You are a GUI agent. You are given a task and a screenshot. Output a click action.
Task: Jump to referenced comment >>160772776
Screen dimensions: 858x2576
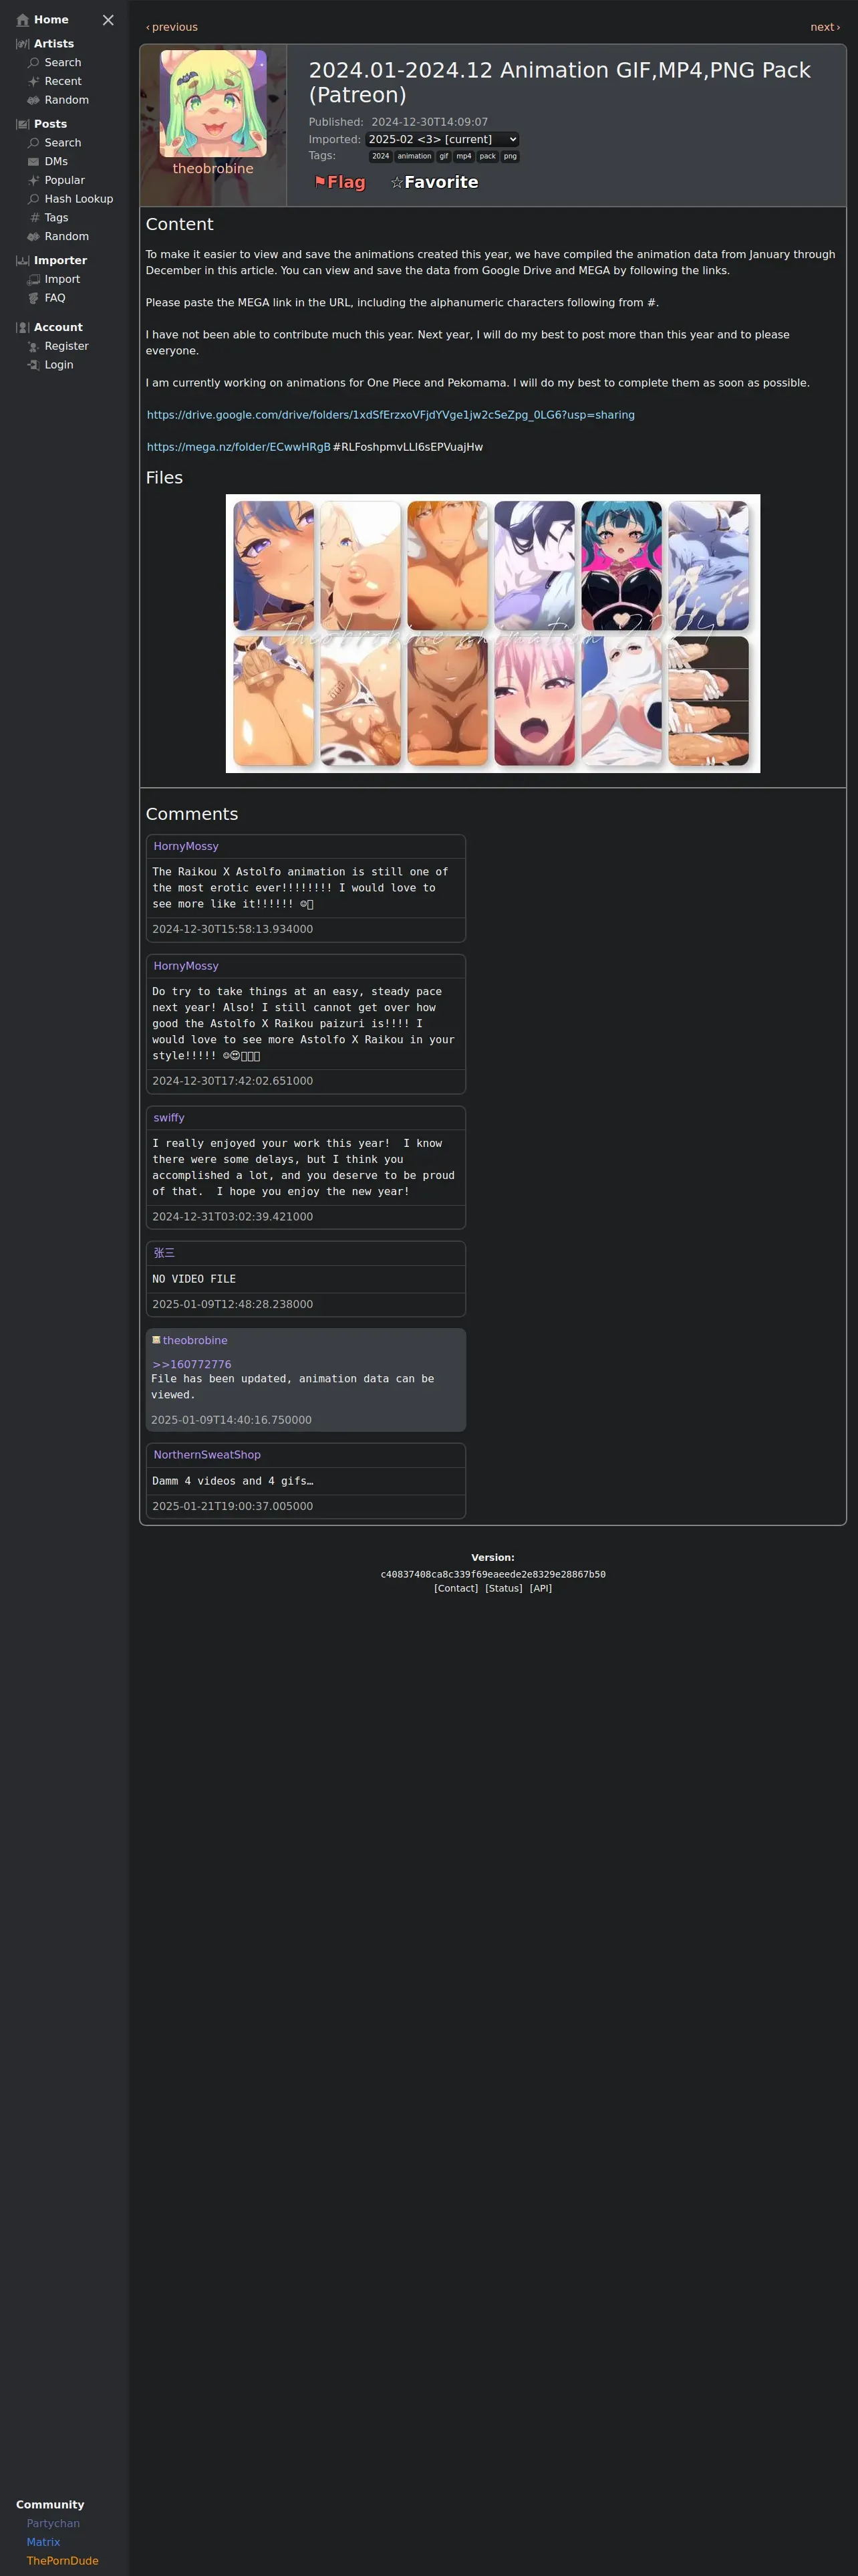point(192,1364)
